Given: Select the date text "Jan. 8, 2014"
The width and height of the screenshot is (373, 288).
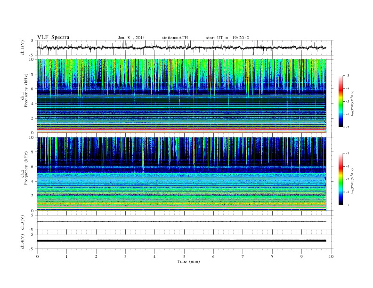Looking at the screenshot, I should 131,38.
